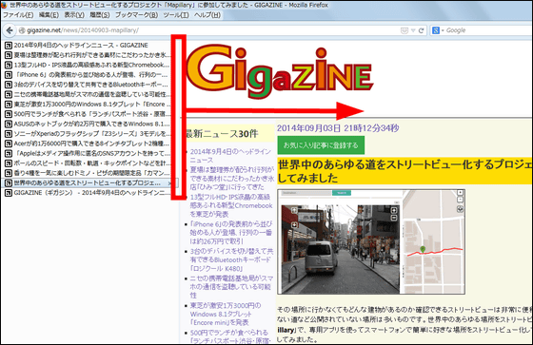Open the ファイル(F) menu

[18, 15]
